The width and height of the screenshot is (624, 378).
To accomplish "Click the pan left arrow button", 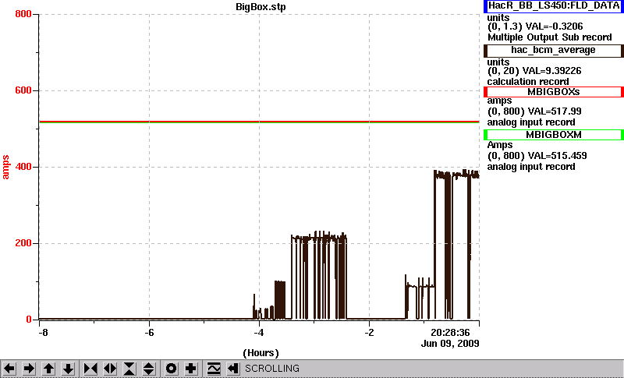I will (x=9, y=369).
